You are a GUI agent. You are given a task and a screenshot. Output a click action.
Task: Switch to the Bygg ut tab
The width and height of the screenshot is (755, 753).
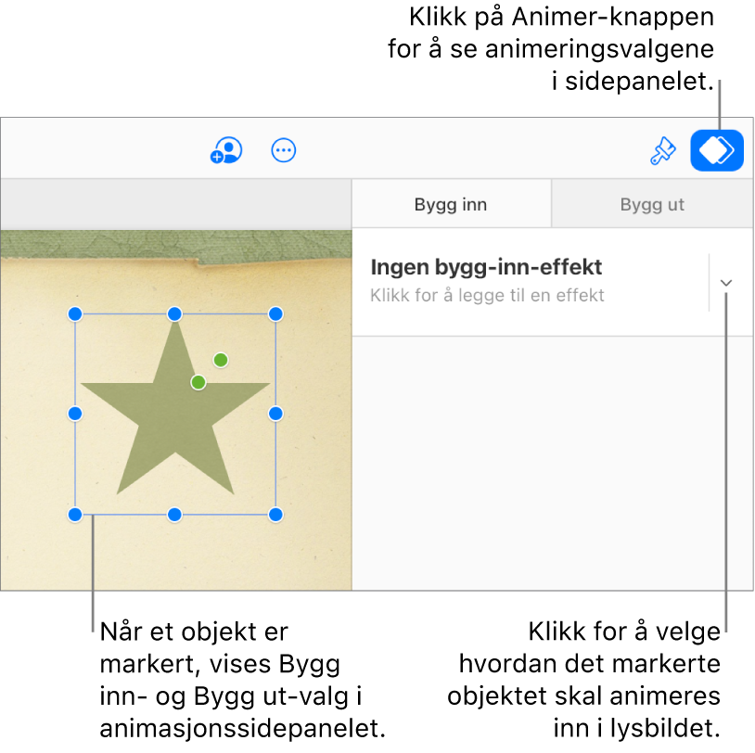pyautogui.click(x=652, y=205)
